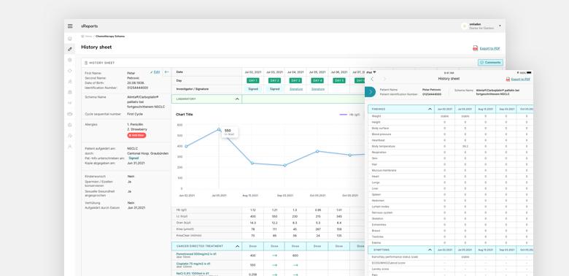
Task: Click the person icon at sidebar bottom
Action: click(x=70, y=146)
